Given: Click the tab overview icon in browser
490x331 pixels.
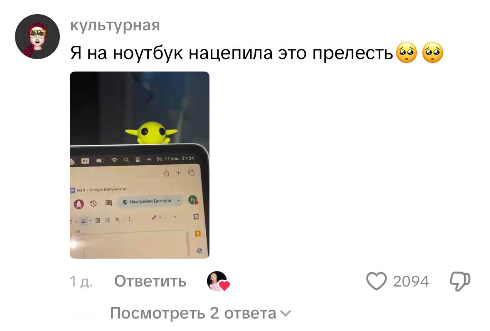Looking at the screenshot, I should (191, 172).
